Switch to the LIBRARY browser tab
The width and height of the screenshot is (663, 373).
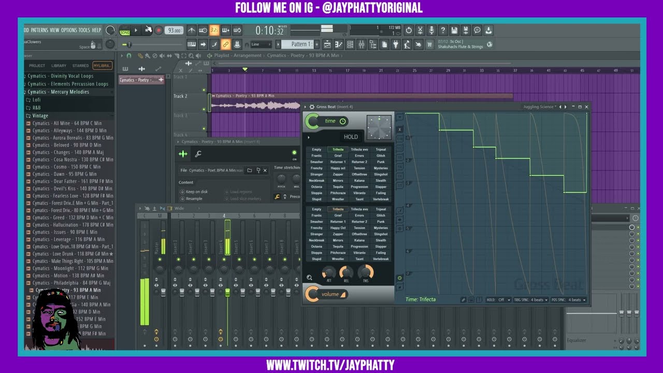59,66
